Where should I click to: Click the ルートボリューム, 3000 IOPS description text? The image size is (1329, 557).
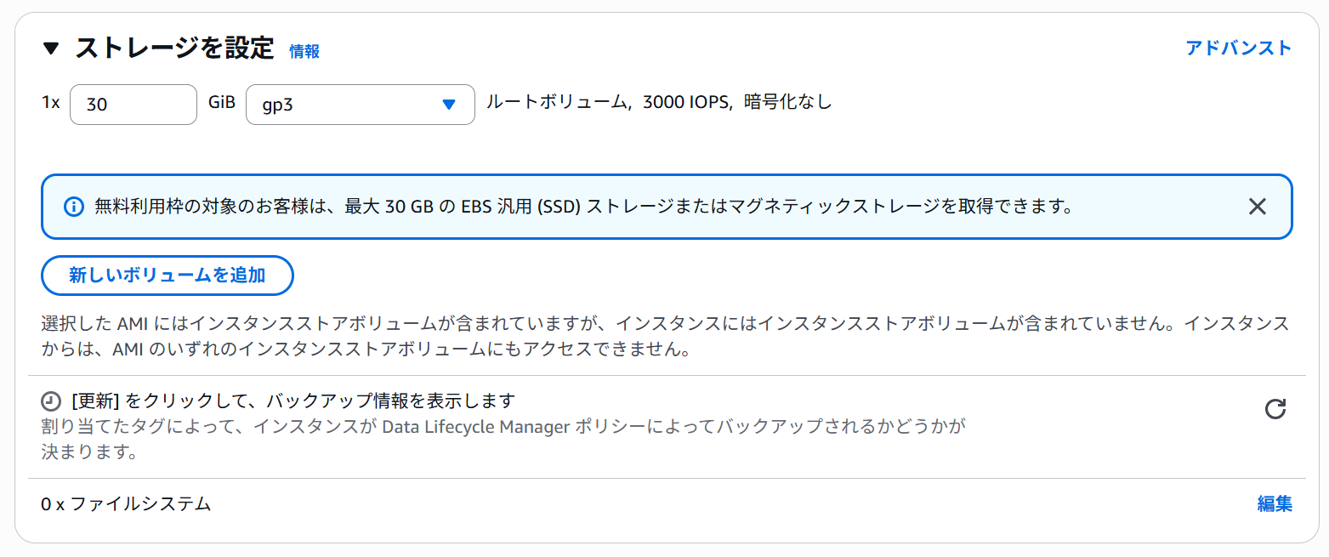pyautogui.click(x=658, y=103)
